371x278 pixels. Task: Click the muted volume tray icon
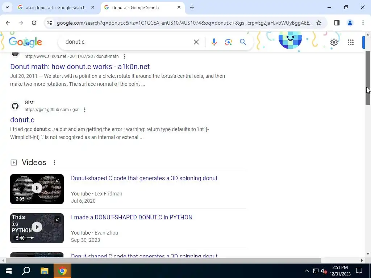tap(324, 271)
